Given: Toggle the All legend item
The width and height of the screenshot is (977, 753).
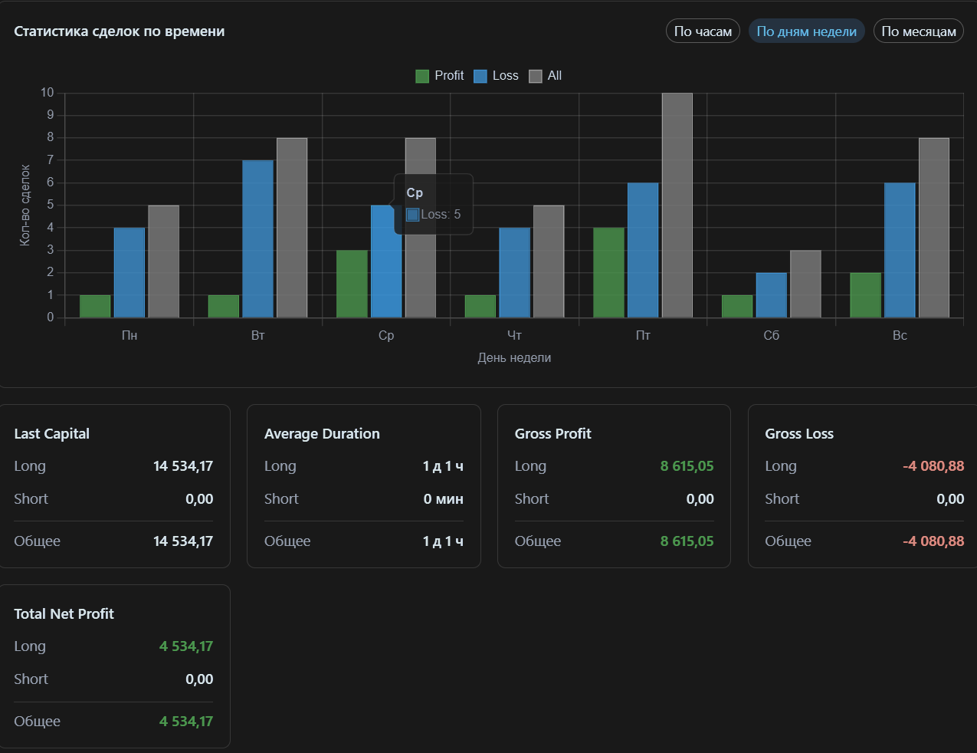Looking at the screenshot, I should pyautogui.click(x=545, y=76).
